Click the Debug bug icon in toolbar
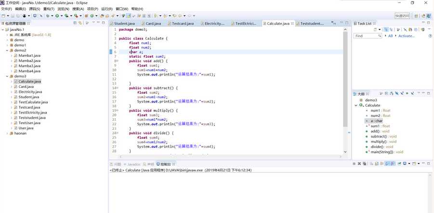 (x=48, y=16)
